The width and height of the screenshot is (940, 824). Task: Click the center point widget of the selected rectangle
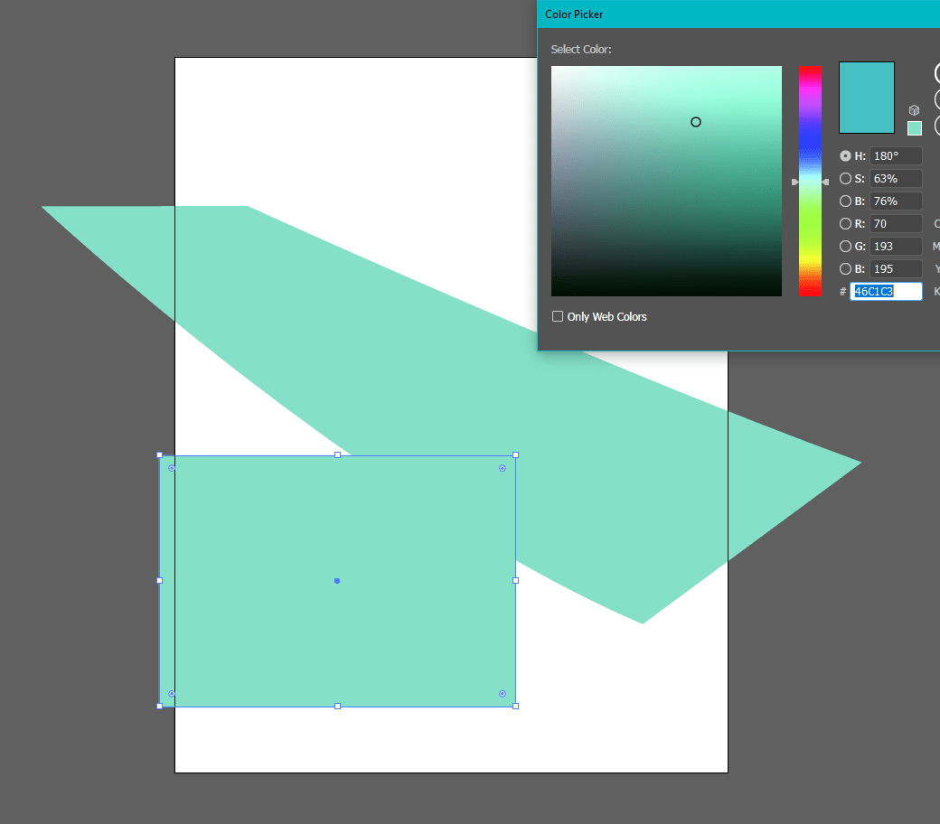[x=336, y=581]
